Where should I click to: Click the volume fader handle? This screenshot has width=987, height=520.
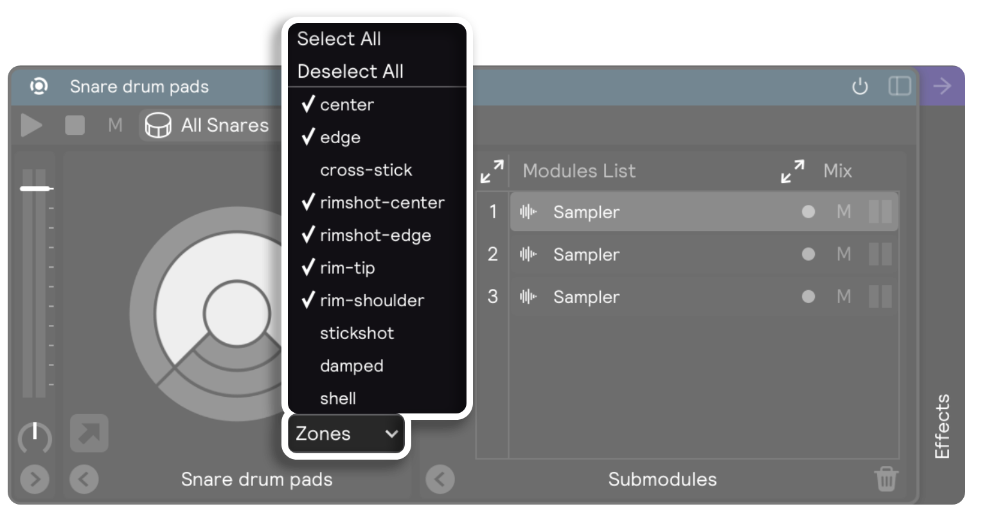tap(36, 189)
